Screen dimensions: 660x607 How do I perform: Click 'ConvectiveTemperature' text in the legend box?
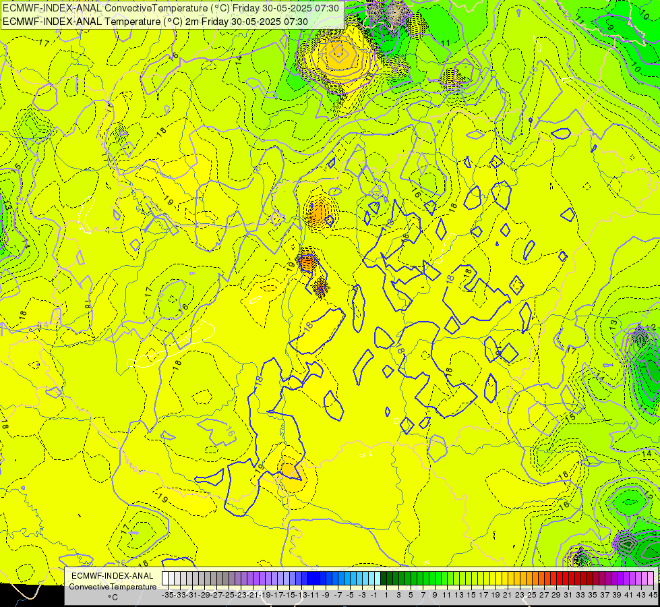coord(113,586)
